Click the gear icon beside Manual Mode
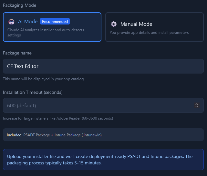Image resolution: width=207 pixels, height=176 pixels. [x=114, y=24]
